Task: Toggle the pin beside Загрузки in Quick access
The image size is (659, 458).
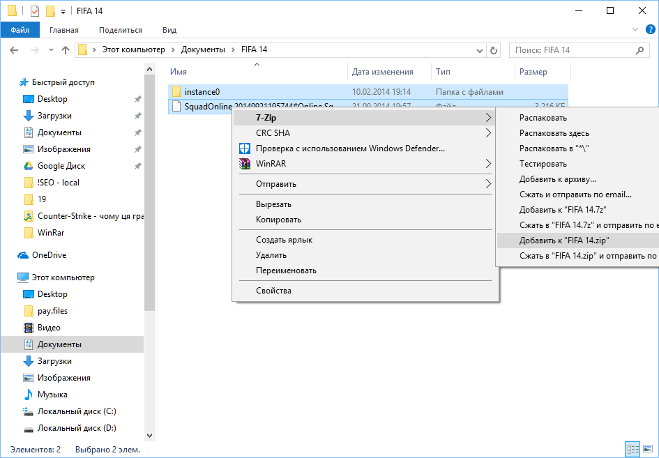Action: 137,116
